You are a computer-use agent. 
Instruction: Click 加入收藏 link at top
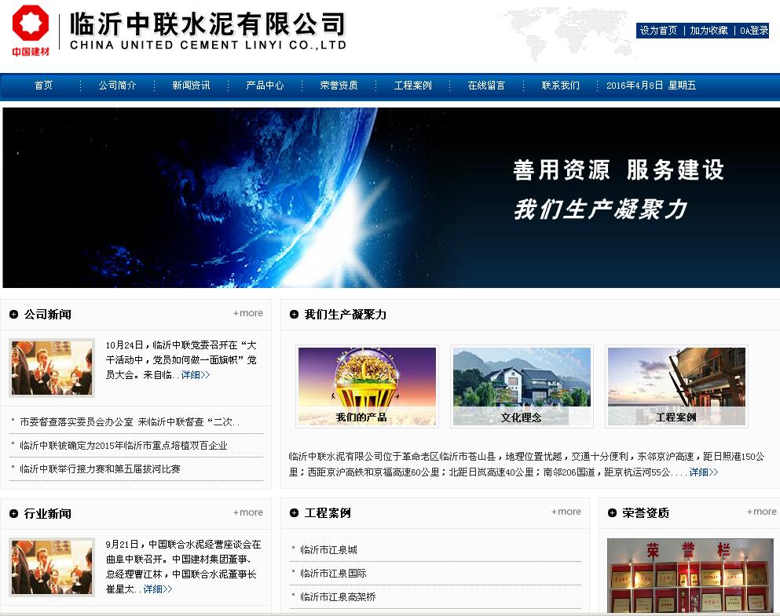tap(709, 31)
